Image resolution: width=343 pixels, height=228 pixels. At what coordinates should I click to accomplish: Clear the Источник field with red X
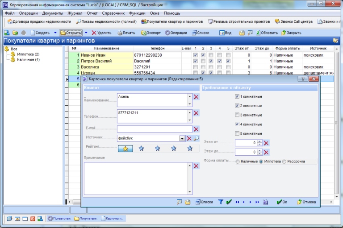tap(189, 138)
